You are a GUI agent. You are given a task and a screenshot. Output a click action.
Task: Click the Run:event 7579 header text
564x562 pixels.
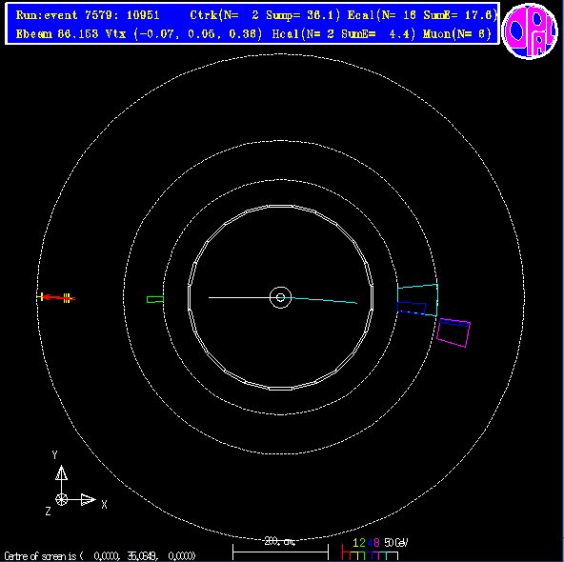(88, 15)
